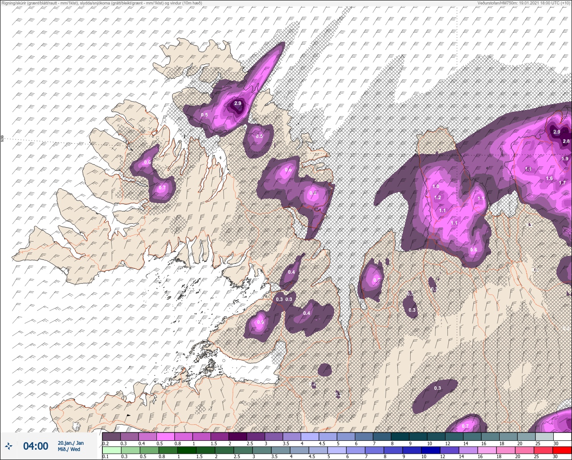Click the "1.2" precipitation value on the map
This screenshot has height=460, width=572.
click(x=437, y=197)
